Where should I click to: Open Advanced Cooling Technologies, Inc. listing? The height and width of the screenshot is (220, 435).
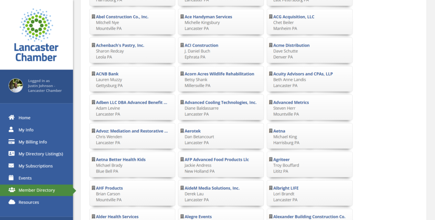220,103
